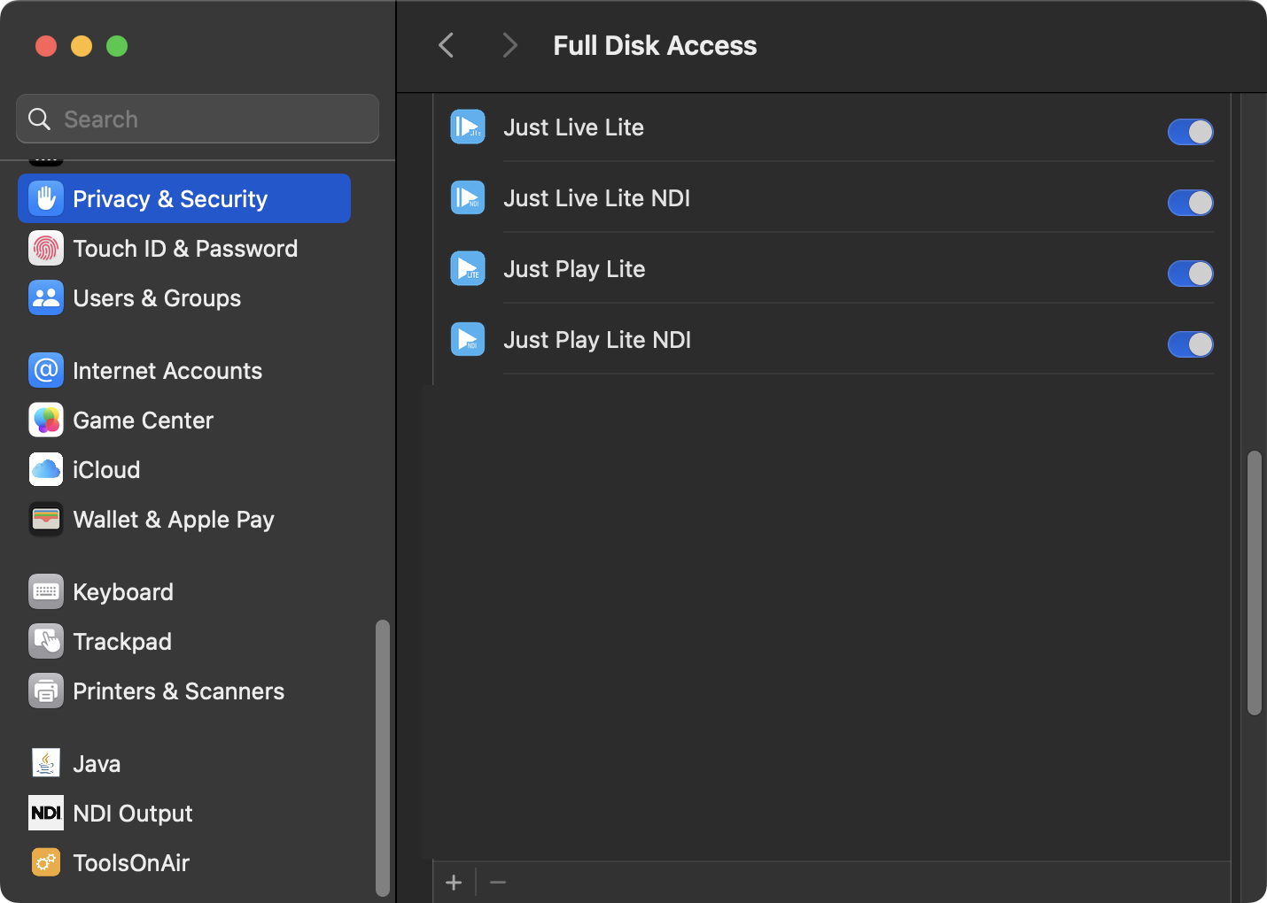Image resolution: width=1267 pixels, height=903 pixels.
Task: Open Privacy & Security settings
Action: [x=184, y=198]
